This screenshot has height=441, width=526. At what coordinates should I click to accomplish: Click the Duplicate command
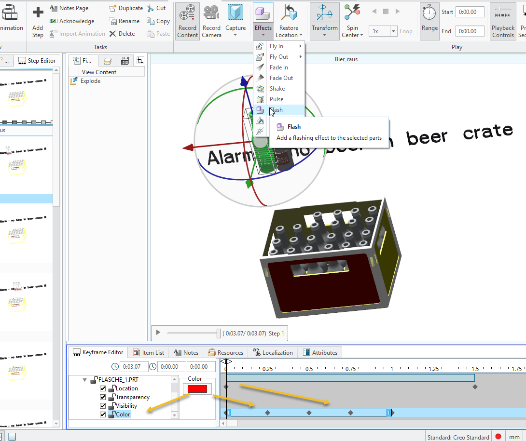click(x=126, y=8)
